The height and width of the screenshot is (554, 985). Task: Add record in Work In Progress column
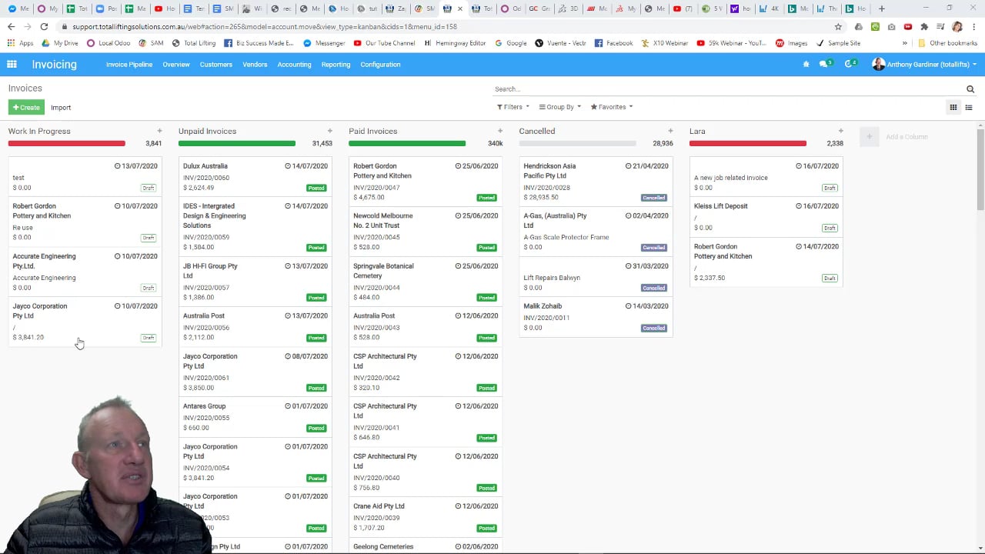click(x=159, y=131)
